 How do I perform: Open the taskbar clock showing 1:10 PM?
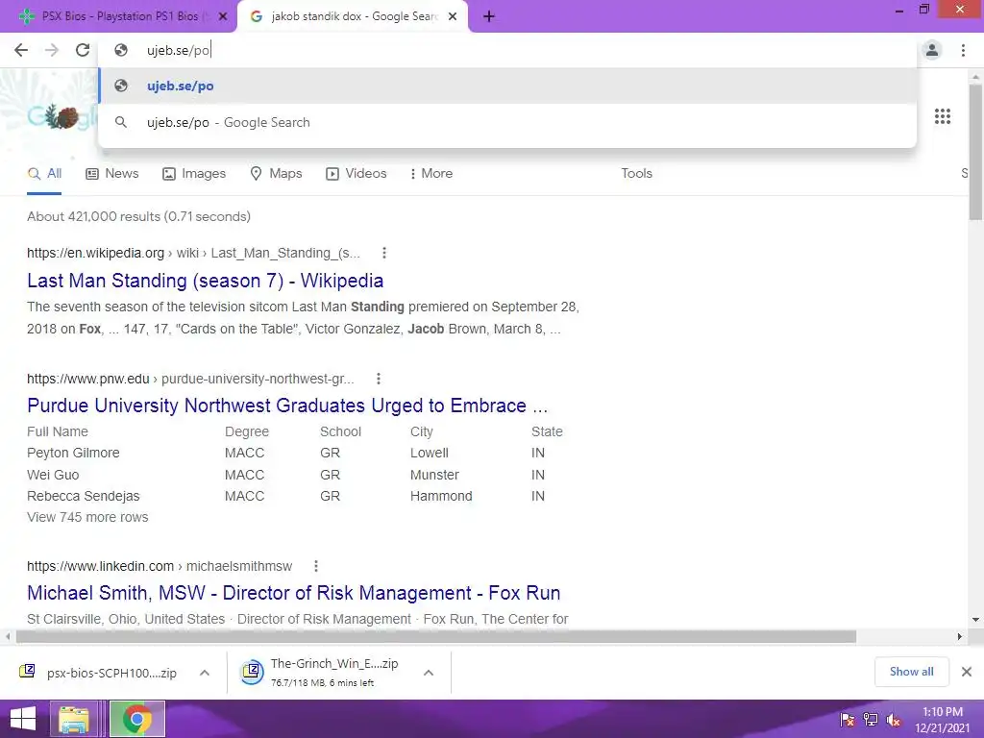[x=942, y=720]
